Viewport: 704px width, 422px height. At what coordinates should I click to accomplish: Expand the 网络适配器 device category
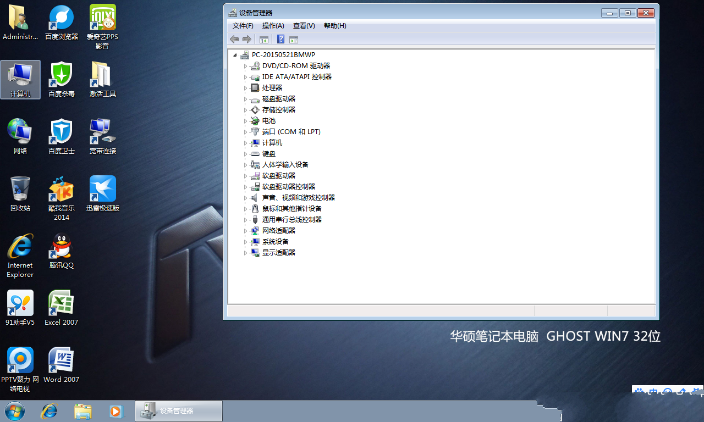[x=246, y=231]
